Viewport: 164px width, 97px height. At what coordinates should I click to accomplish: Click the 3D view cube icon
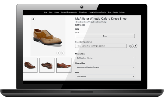[x=33, y=19]
